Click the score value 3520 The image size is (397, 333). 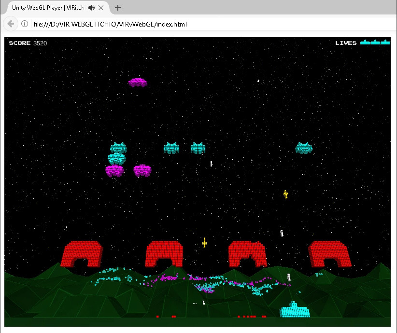(x=40, y=43)
